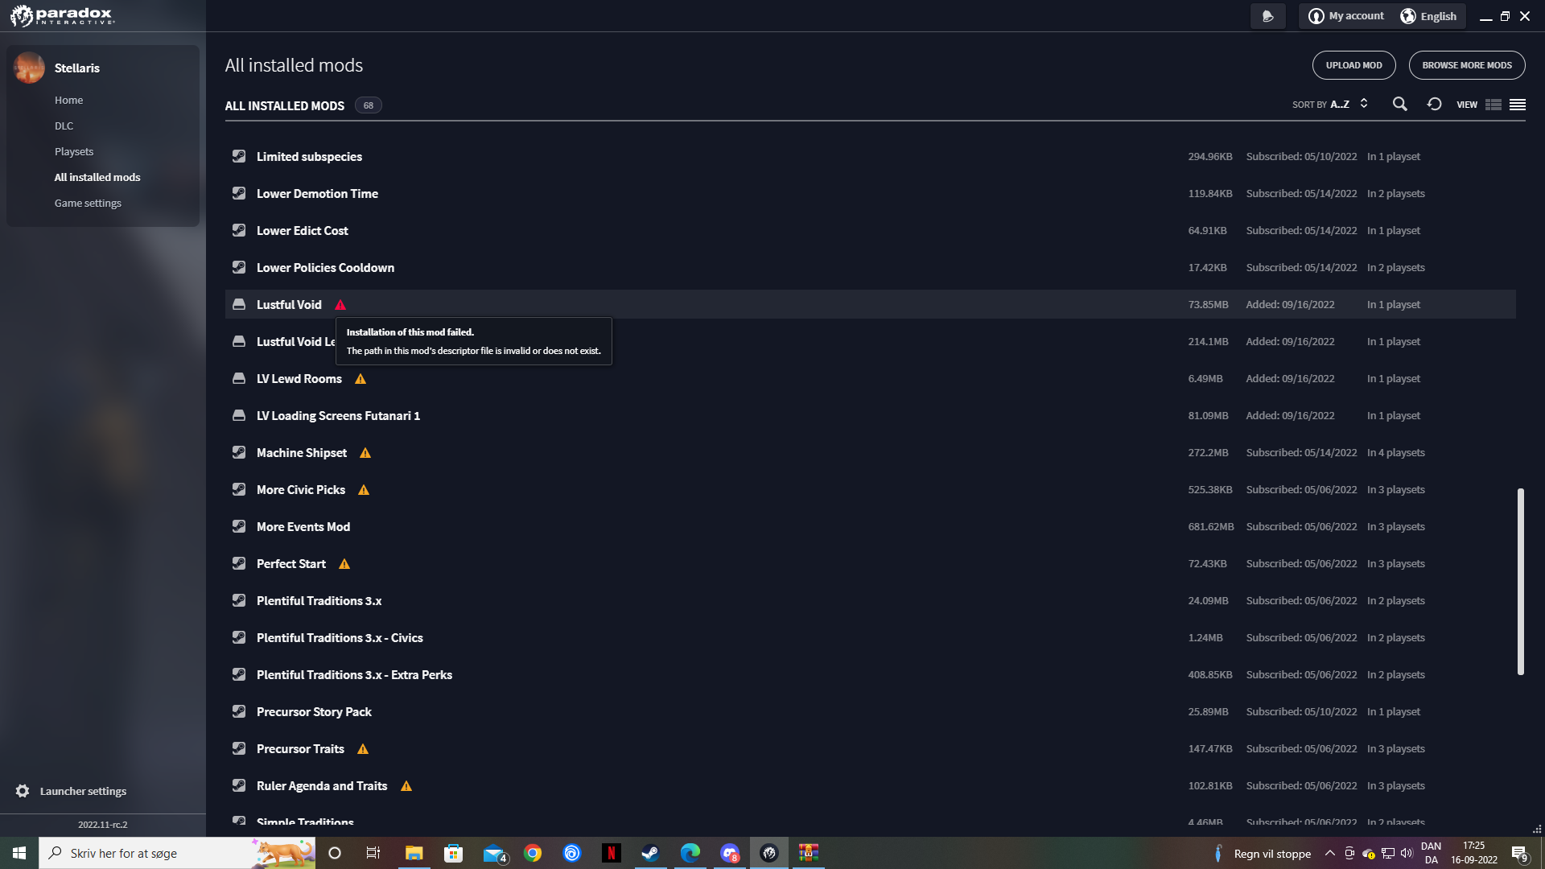The width and height of the screenshot is (1545, 869).
Task: Click the warning icon next to Machine Shipset
Action: 365,453
